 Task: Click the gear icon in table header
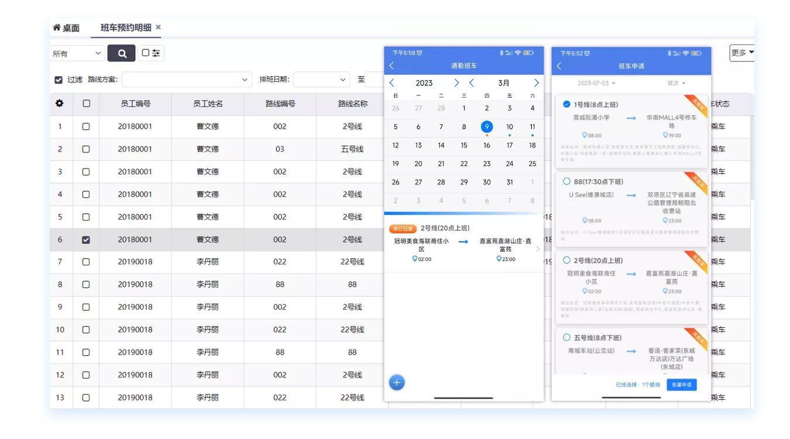tap(60, 104)
